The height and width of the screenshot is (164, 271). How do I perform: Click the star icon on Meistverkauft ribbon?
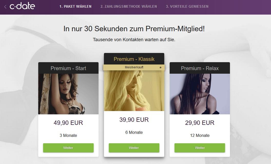pos(160,68)
